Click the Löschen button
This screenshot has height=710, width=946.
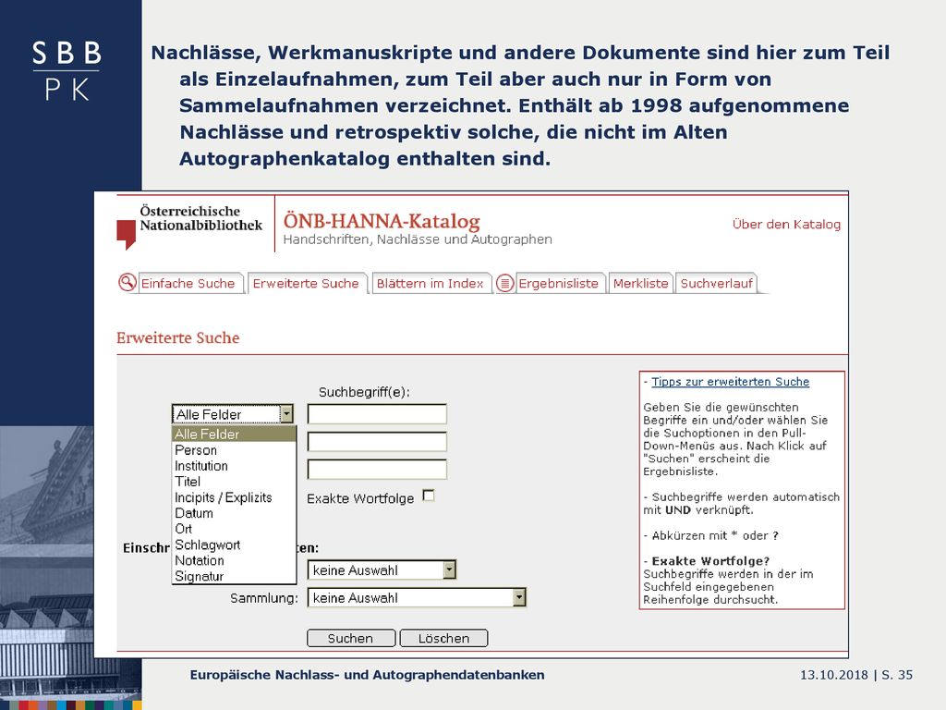click(443, 638)
